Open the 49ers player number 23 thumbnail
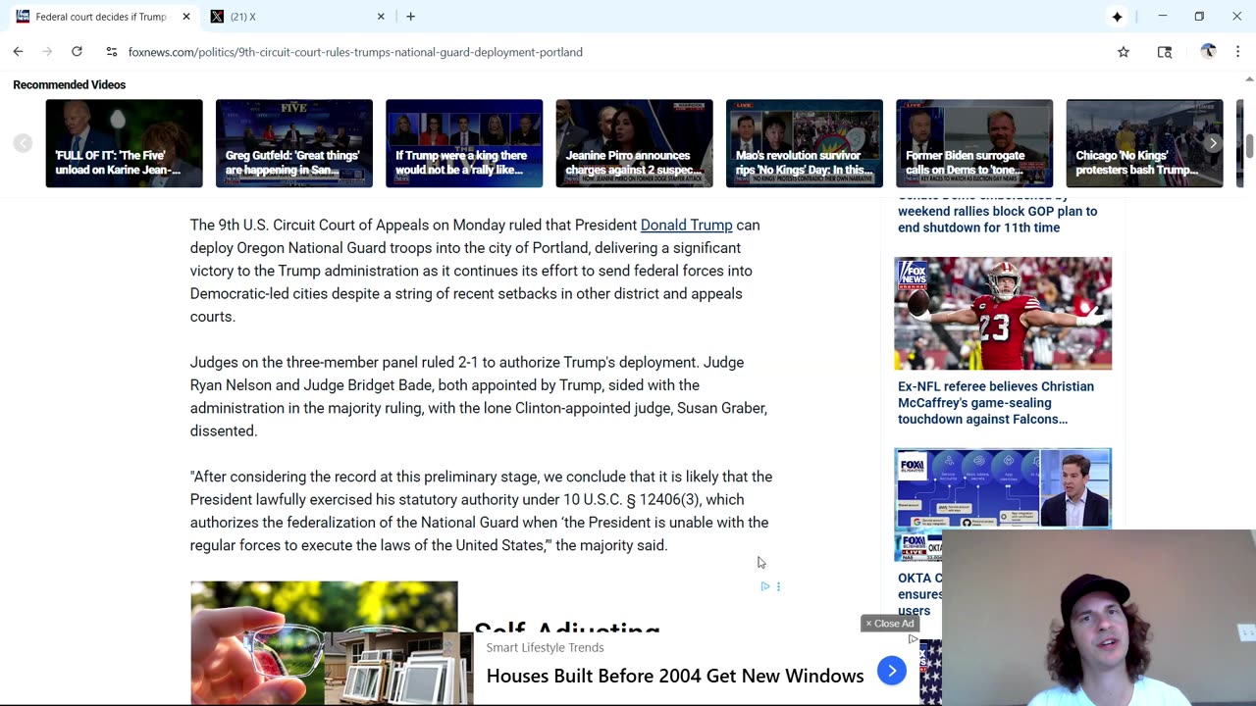Screen dimensions: 1256x706 (x=1003, y=314)
